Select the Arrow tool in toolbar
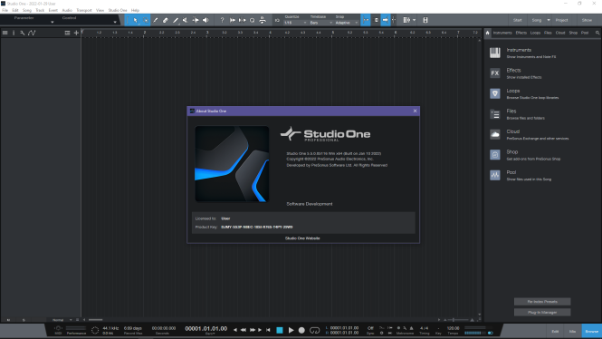 (135, 20)
